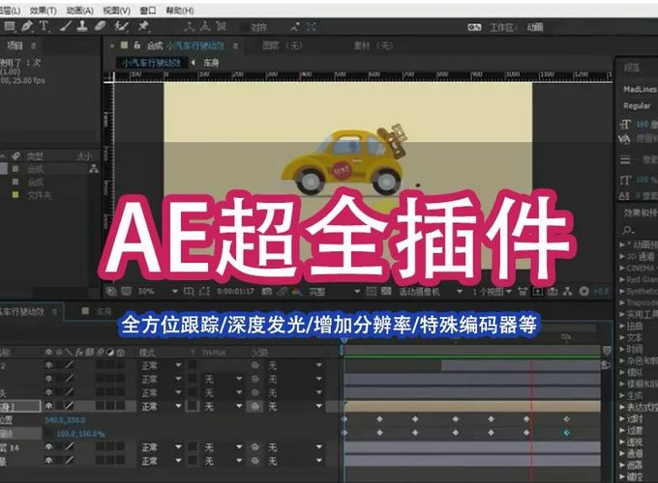Select the Pen tool
Image resolution: width=658 pixels, height=483 pixels.
click(x=26, y=26)
